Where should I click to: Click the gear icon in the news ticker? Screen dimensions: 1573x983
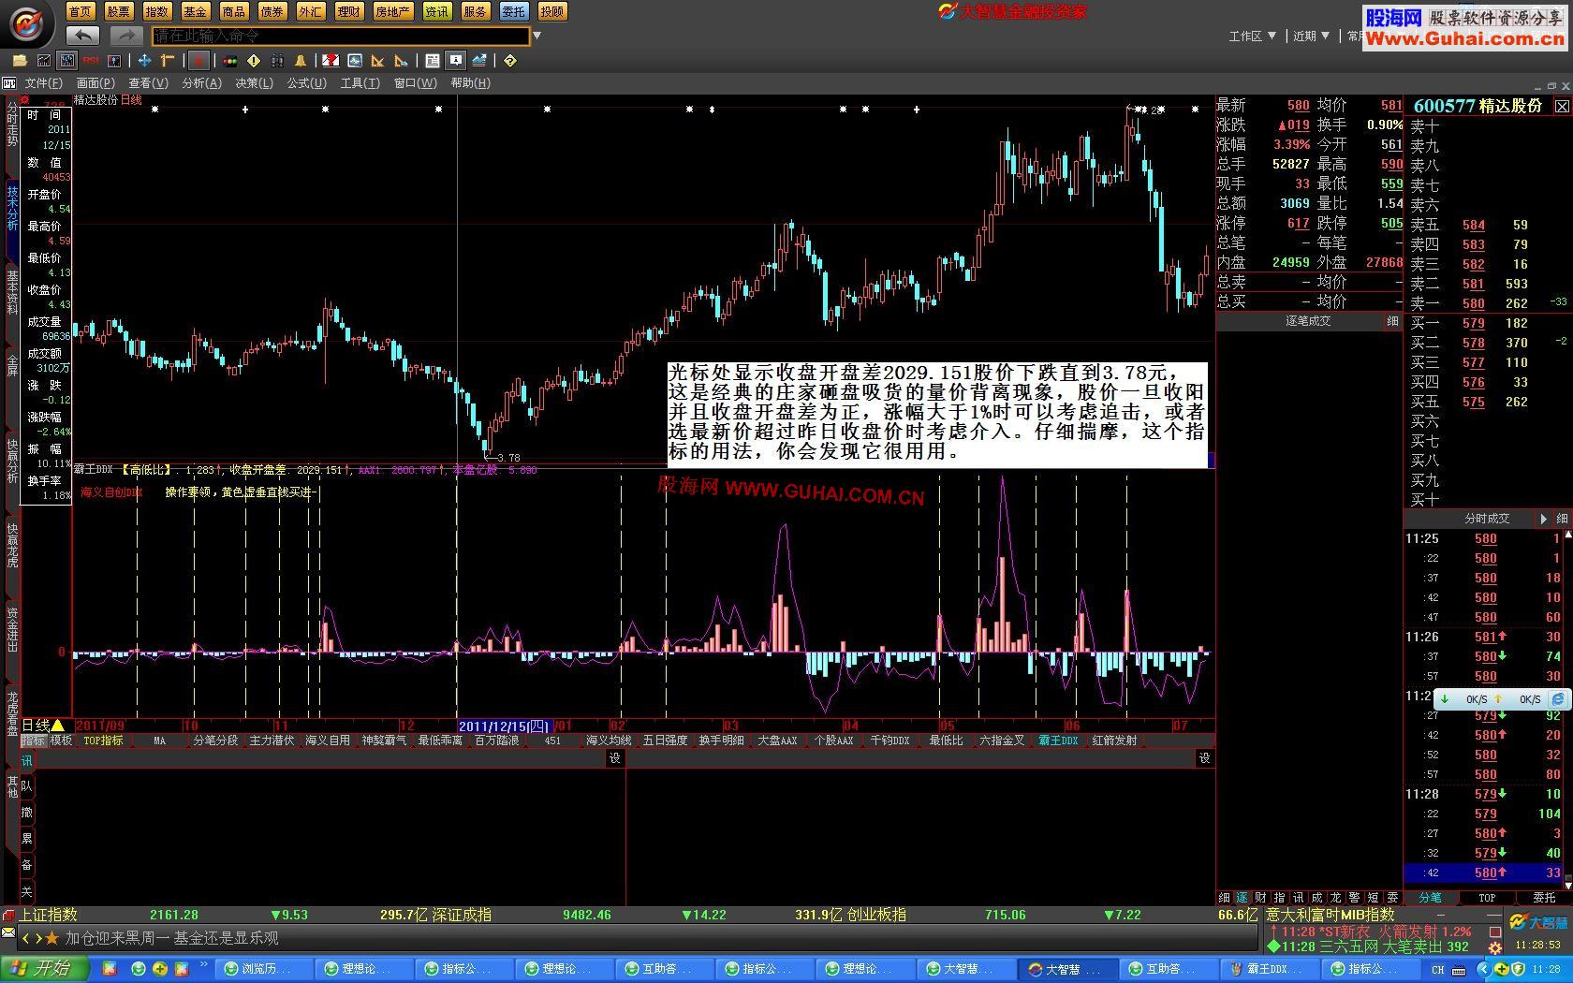(1495, 947)
